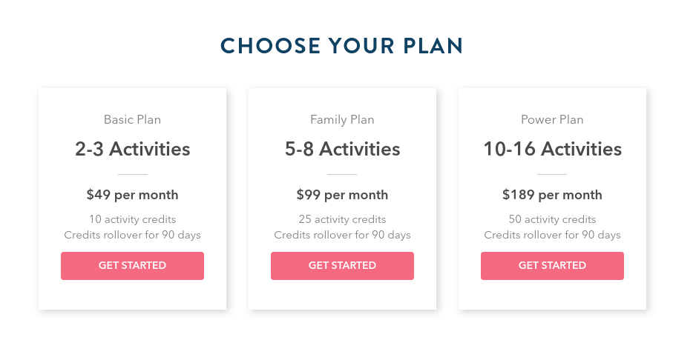Click credits rollover text in Basic Plan card
Viewport: 696px width, 340px height.
pos(132,235)
